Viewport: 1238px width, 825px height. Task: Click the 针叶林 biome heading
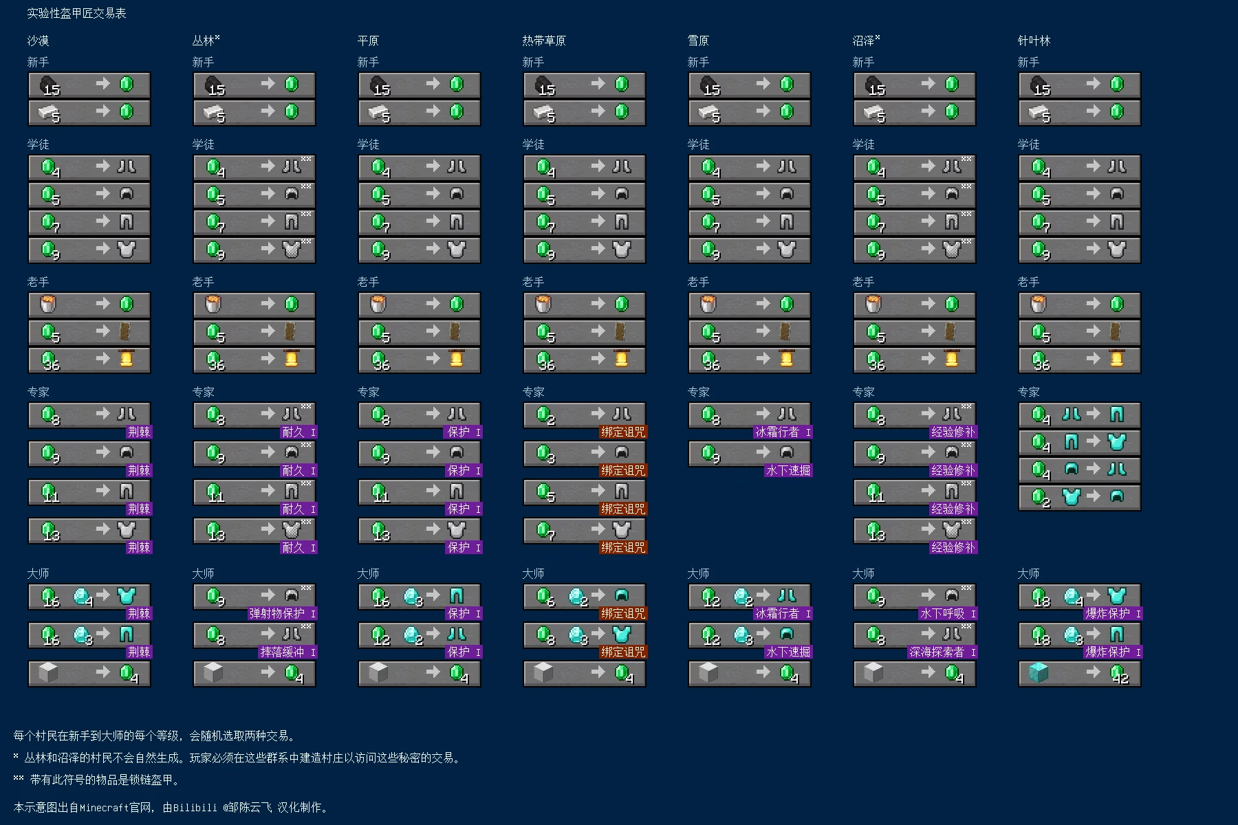point(1034,41)
